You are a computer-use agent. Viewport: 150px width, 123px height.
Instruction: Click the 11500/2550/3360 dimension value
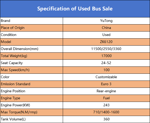coord(106,49)
